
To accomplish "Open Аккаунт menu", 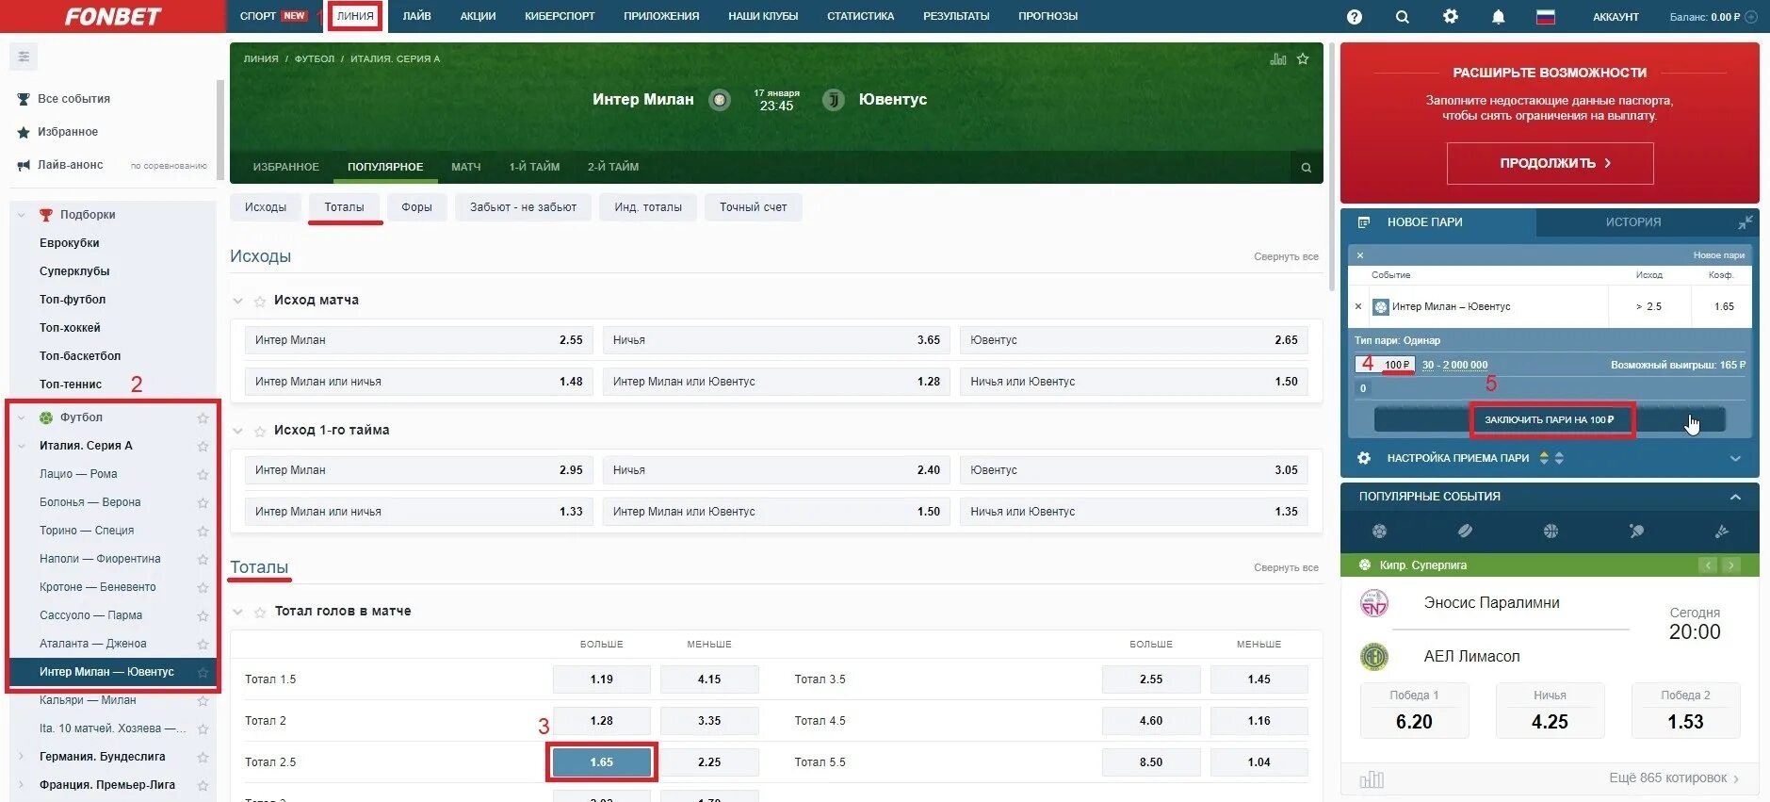I will [x=1616, y=17].
